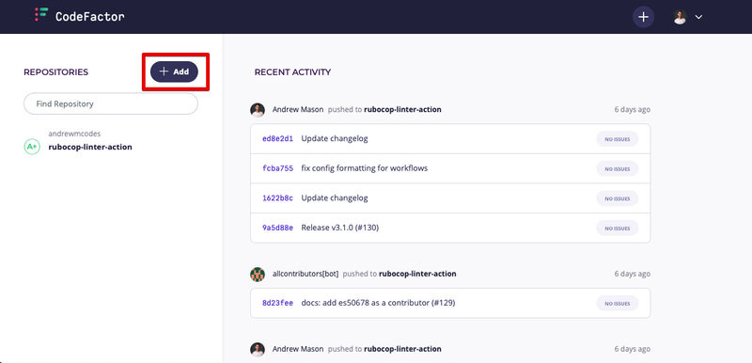This screenshot has width=752, height=363.
Task: Click Andrew Mason avatar in first activity
Action: [258, 110]
